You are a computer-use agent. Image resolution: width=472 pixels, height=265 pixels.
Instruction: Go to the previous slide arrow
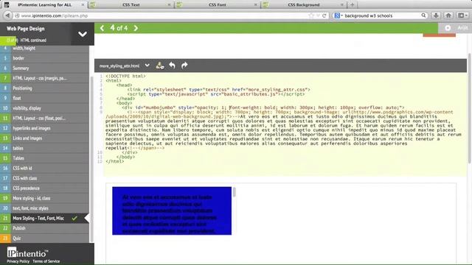coord(102,28)
